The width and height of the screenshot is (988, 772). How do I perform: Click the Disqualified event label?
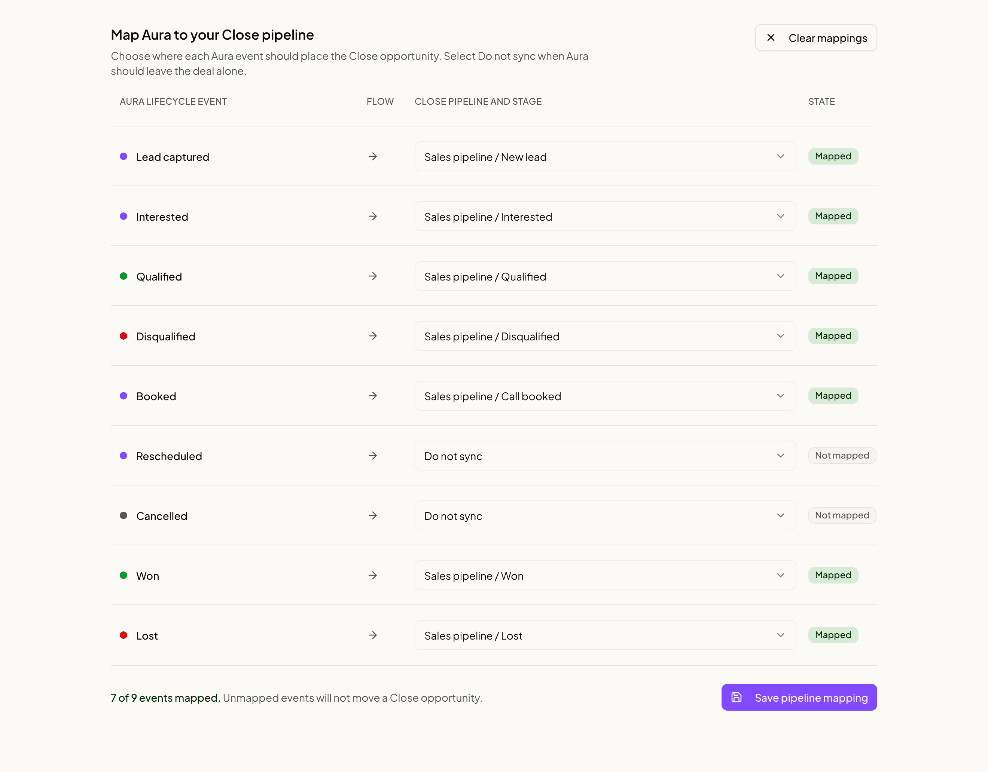click(x=165, y=337)
